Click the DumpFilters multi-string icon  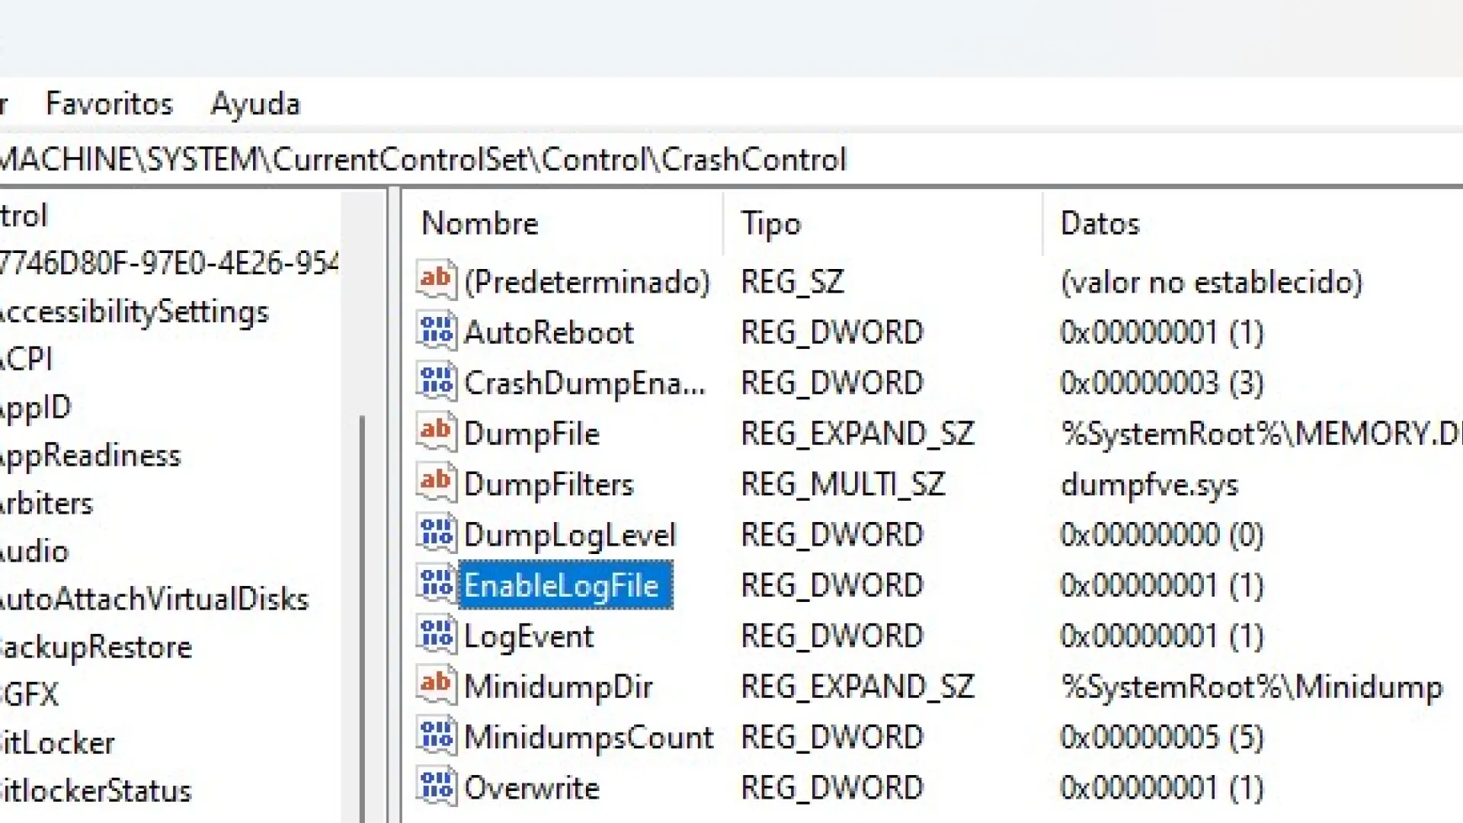click(437, 482)
